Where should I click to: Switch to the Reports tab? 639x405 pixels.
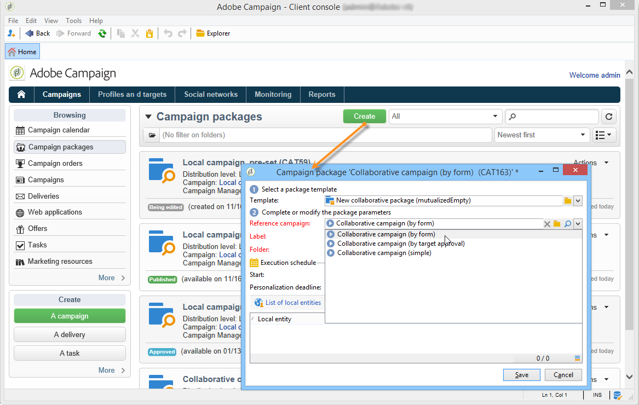(x=322, y=95)
